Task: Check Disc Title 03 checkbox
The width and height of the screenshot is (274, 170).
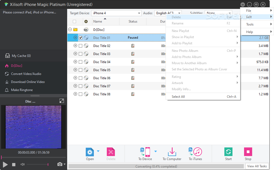Action: click(80, 54)
